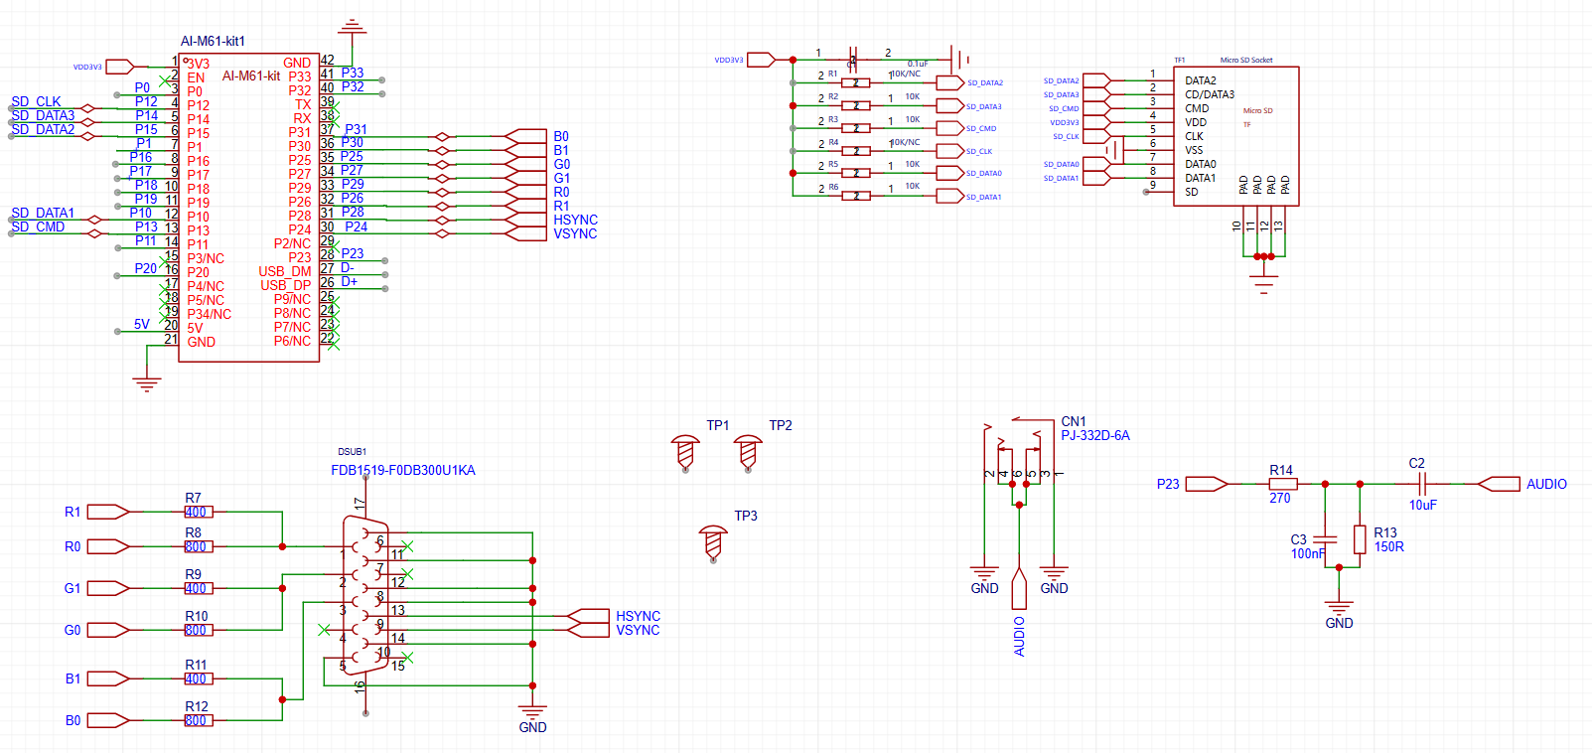This screenshot has height=753, width=1592.
Task: Click VDD3V3 port beside the 0.1uF capacitor
Action: 761,60
